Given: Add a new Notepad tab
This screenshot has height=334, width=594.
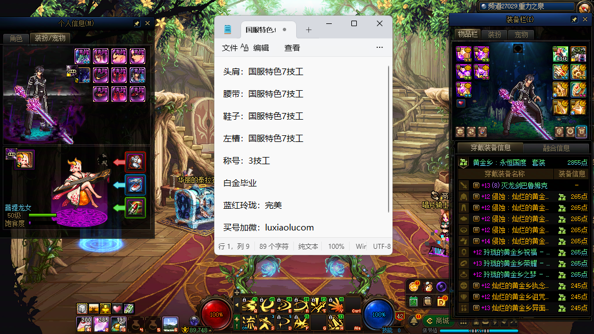Looking at the screenshot, I should (308, 30).
